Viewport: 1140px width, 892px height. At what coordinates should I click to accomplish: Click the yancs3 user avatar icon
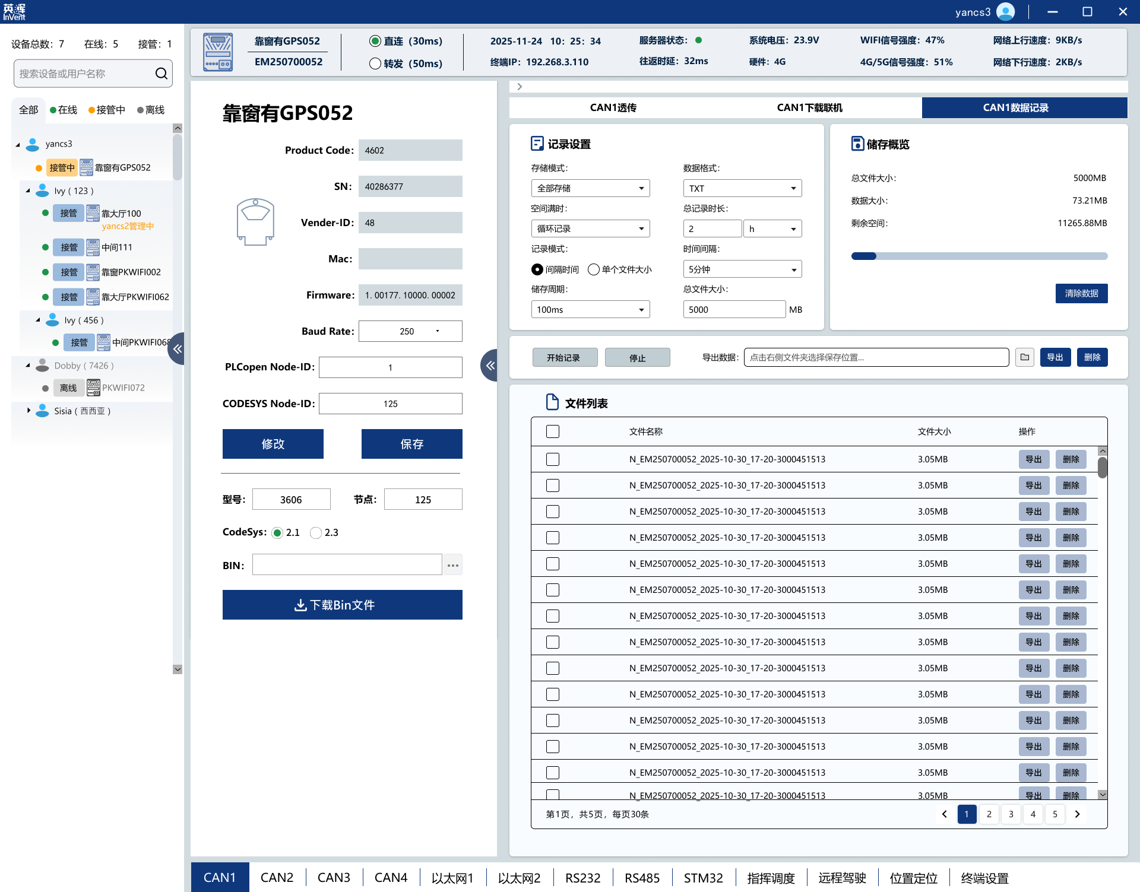coord(1006,12)
